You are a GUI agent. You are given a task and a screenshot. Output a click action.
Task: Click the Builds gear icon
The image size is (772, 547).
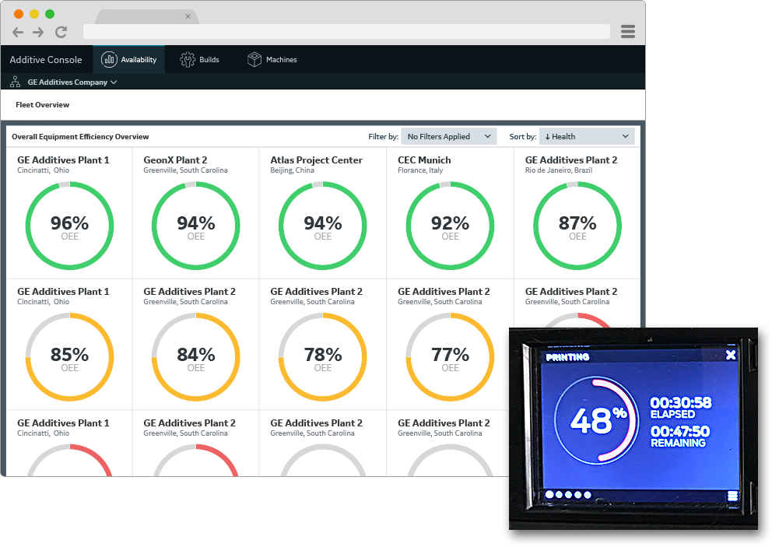pos(187,60)
